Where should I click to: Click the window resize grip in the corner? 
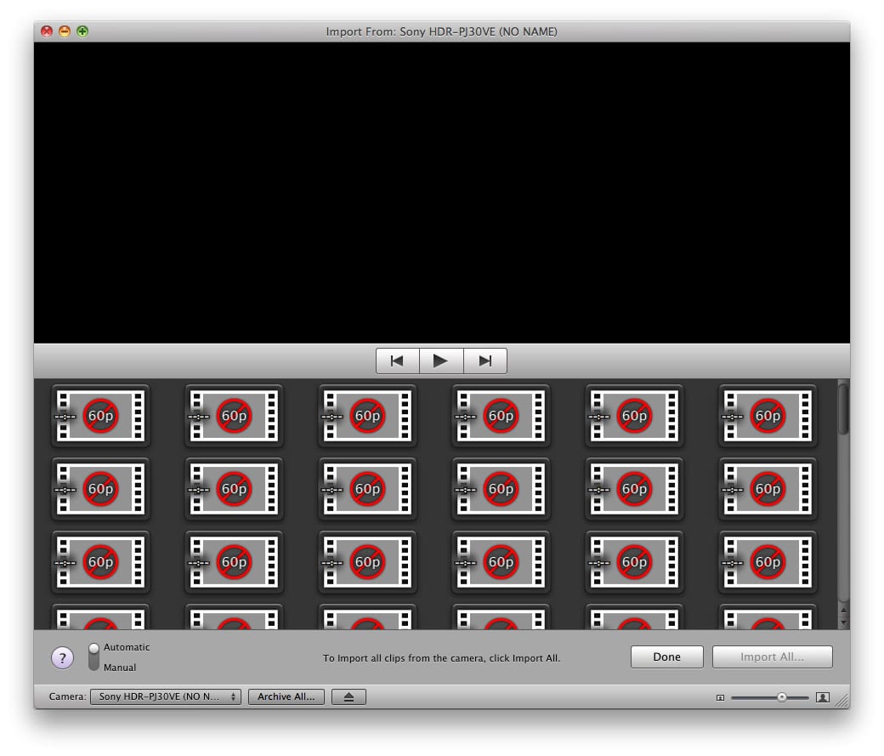point(842,701)
